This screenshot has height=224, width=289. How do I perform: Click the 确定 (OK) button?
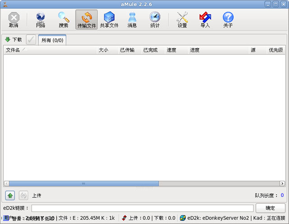[x=270, y=208]
